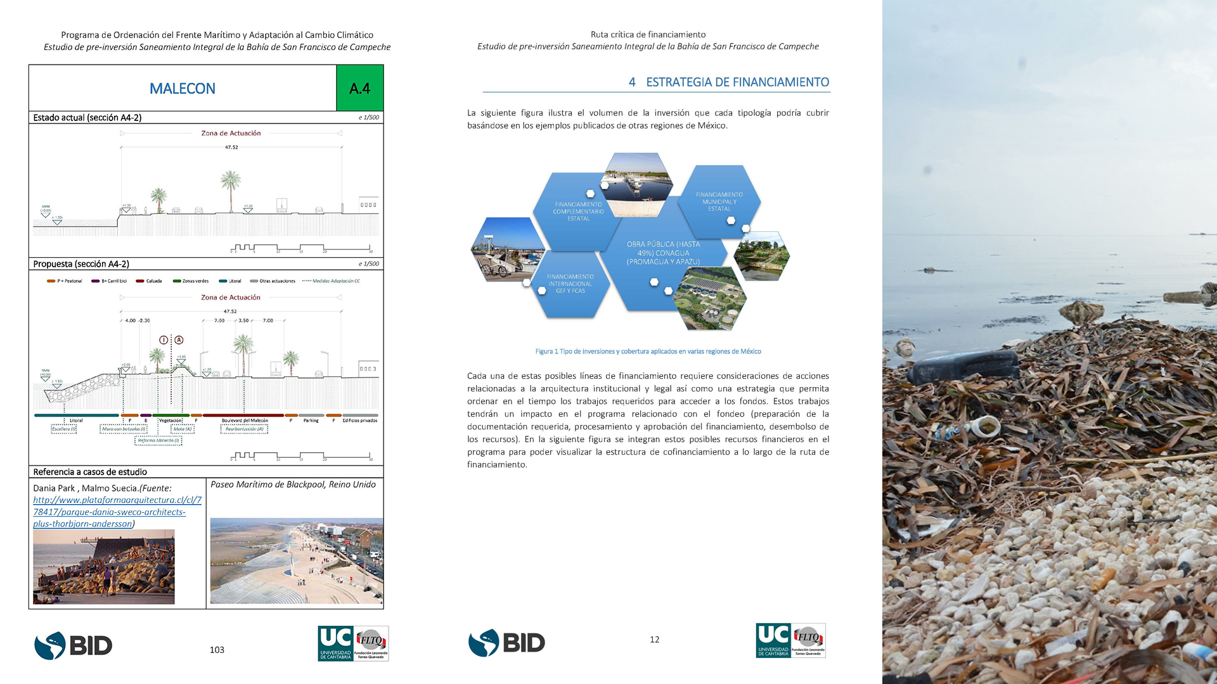This screenshot has height=684, width=1217.
Task: Select the 'Edificios privados' label
Action: (360, 421)
